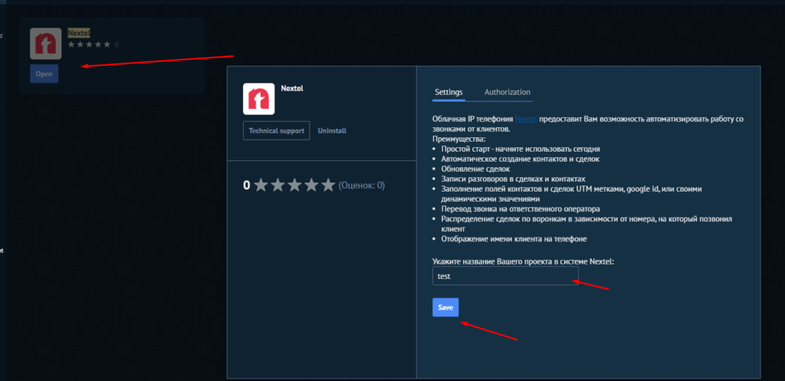This screenshot has width=785, height=381.
Task: Choose the third star in the modal rating
Action: click(x=294, y=185)
